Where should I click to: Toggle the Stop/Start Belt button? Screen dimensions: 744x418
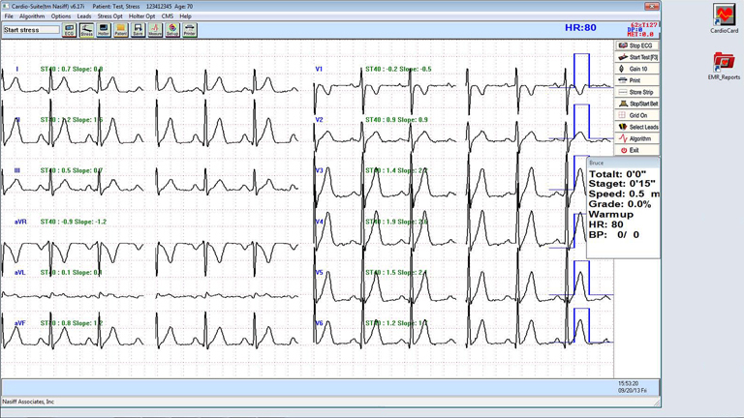(637, 104)
